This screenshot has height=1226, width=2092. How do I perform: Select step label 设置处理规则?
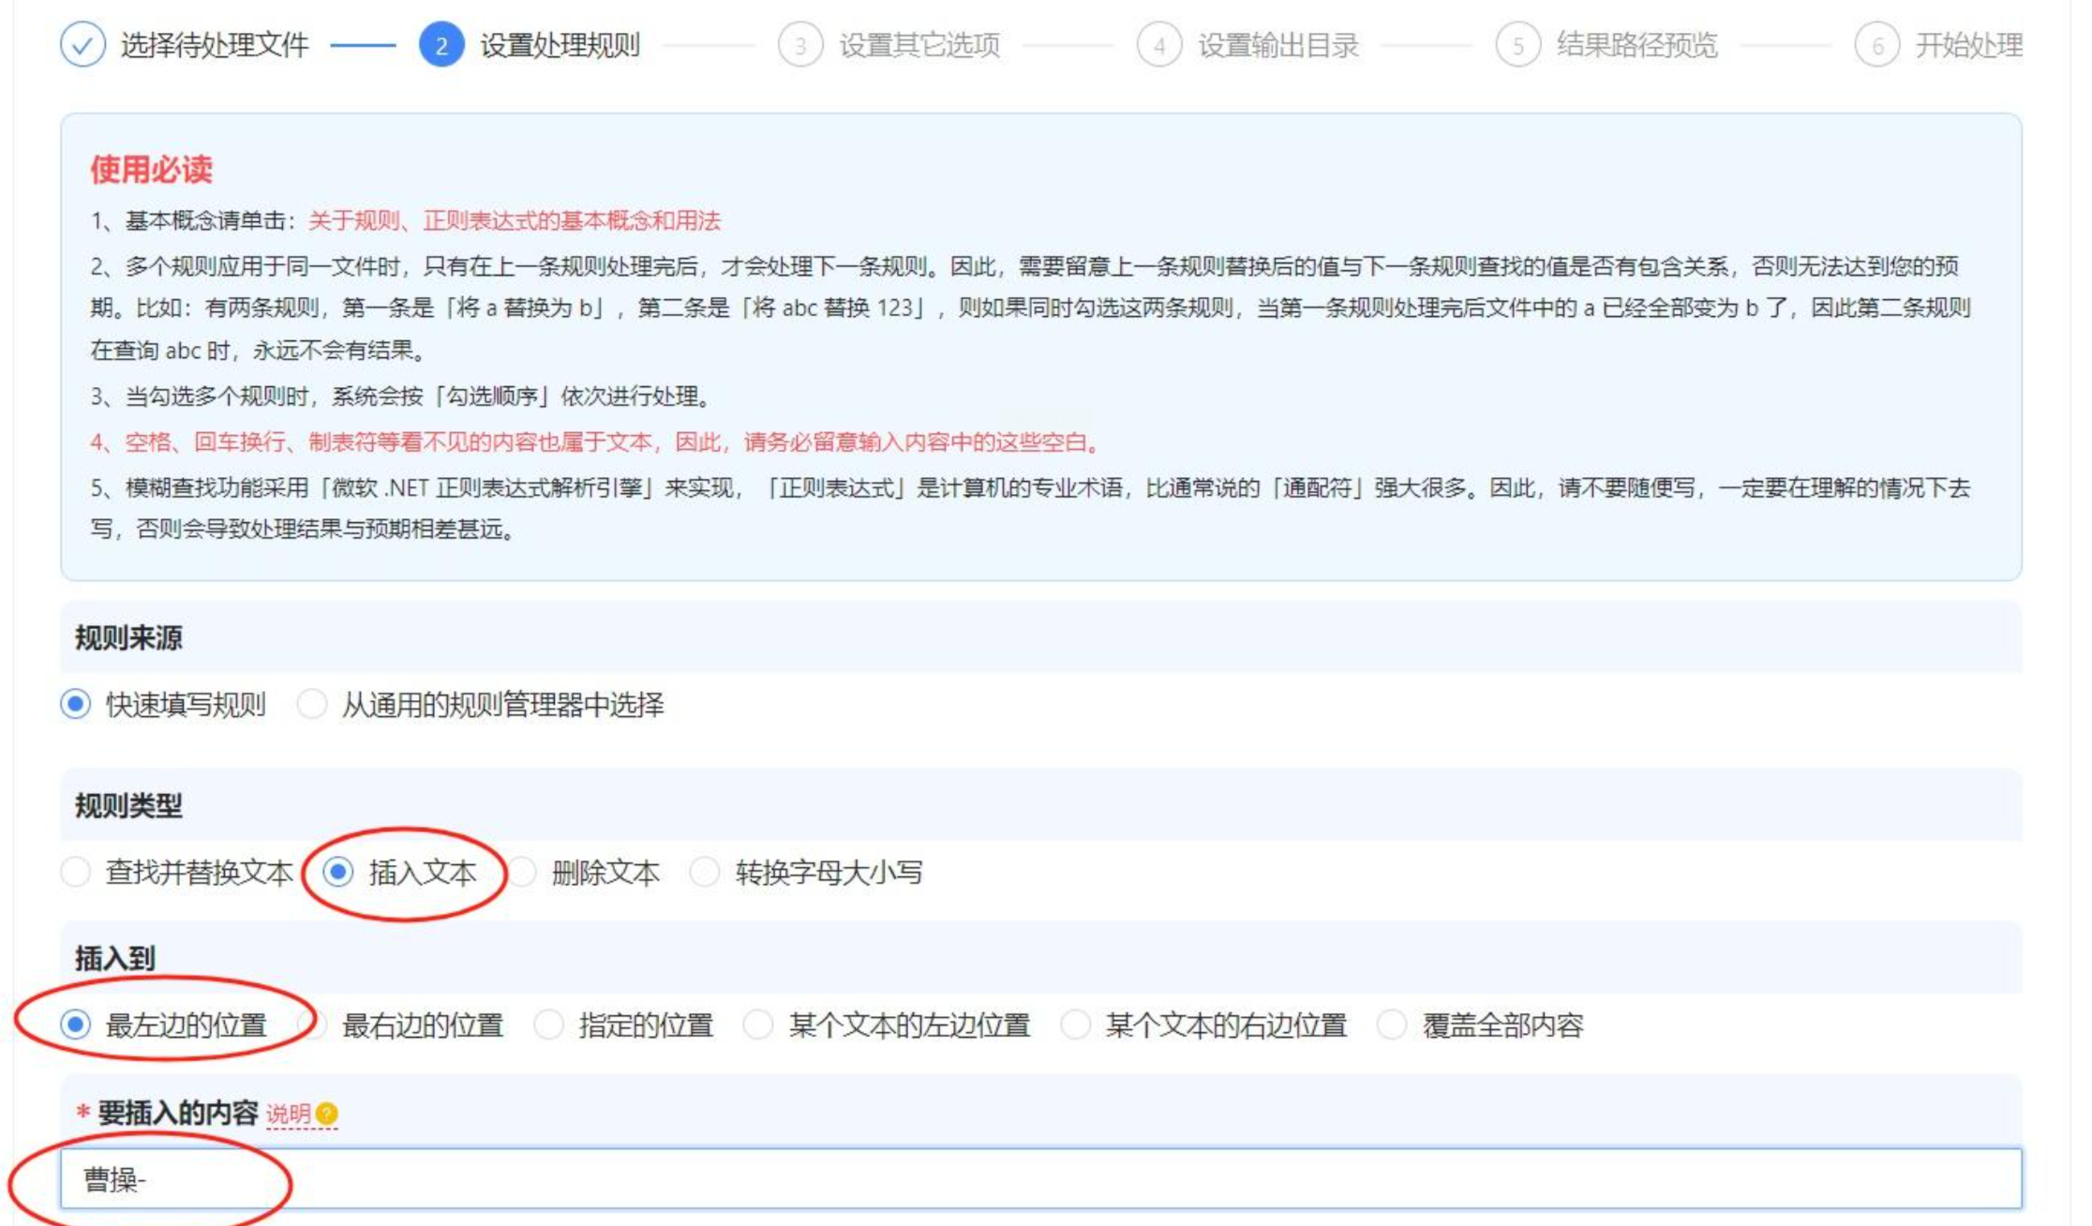pos(560,44)
